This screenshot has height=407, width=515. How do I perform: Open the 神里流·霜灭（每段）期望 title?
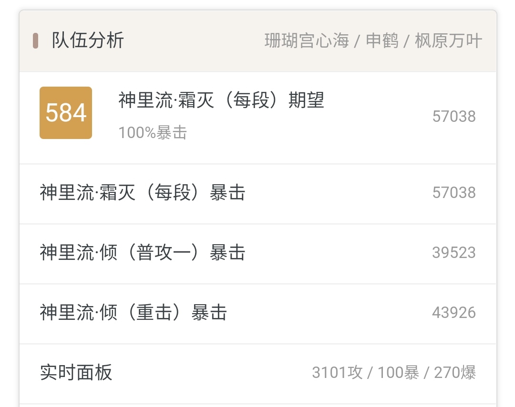(x=221, y=100)
